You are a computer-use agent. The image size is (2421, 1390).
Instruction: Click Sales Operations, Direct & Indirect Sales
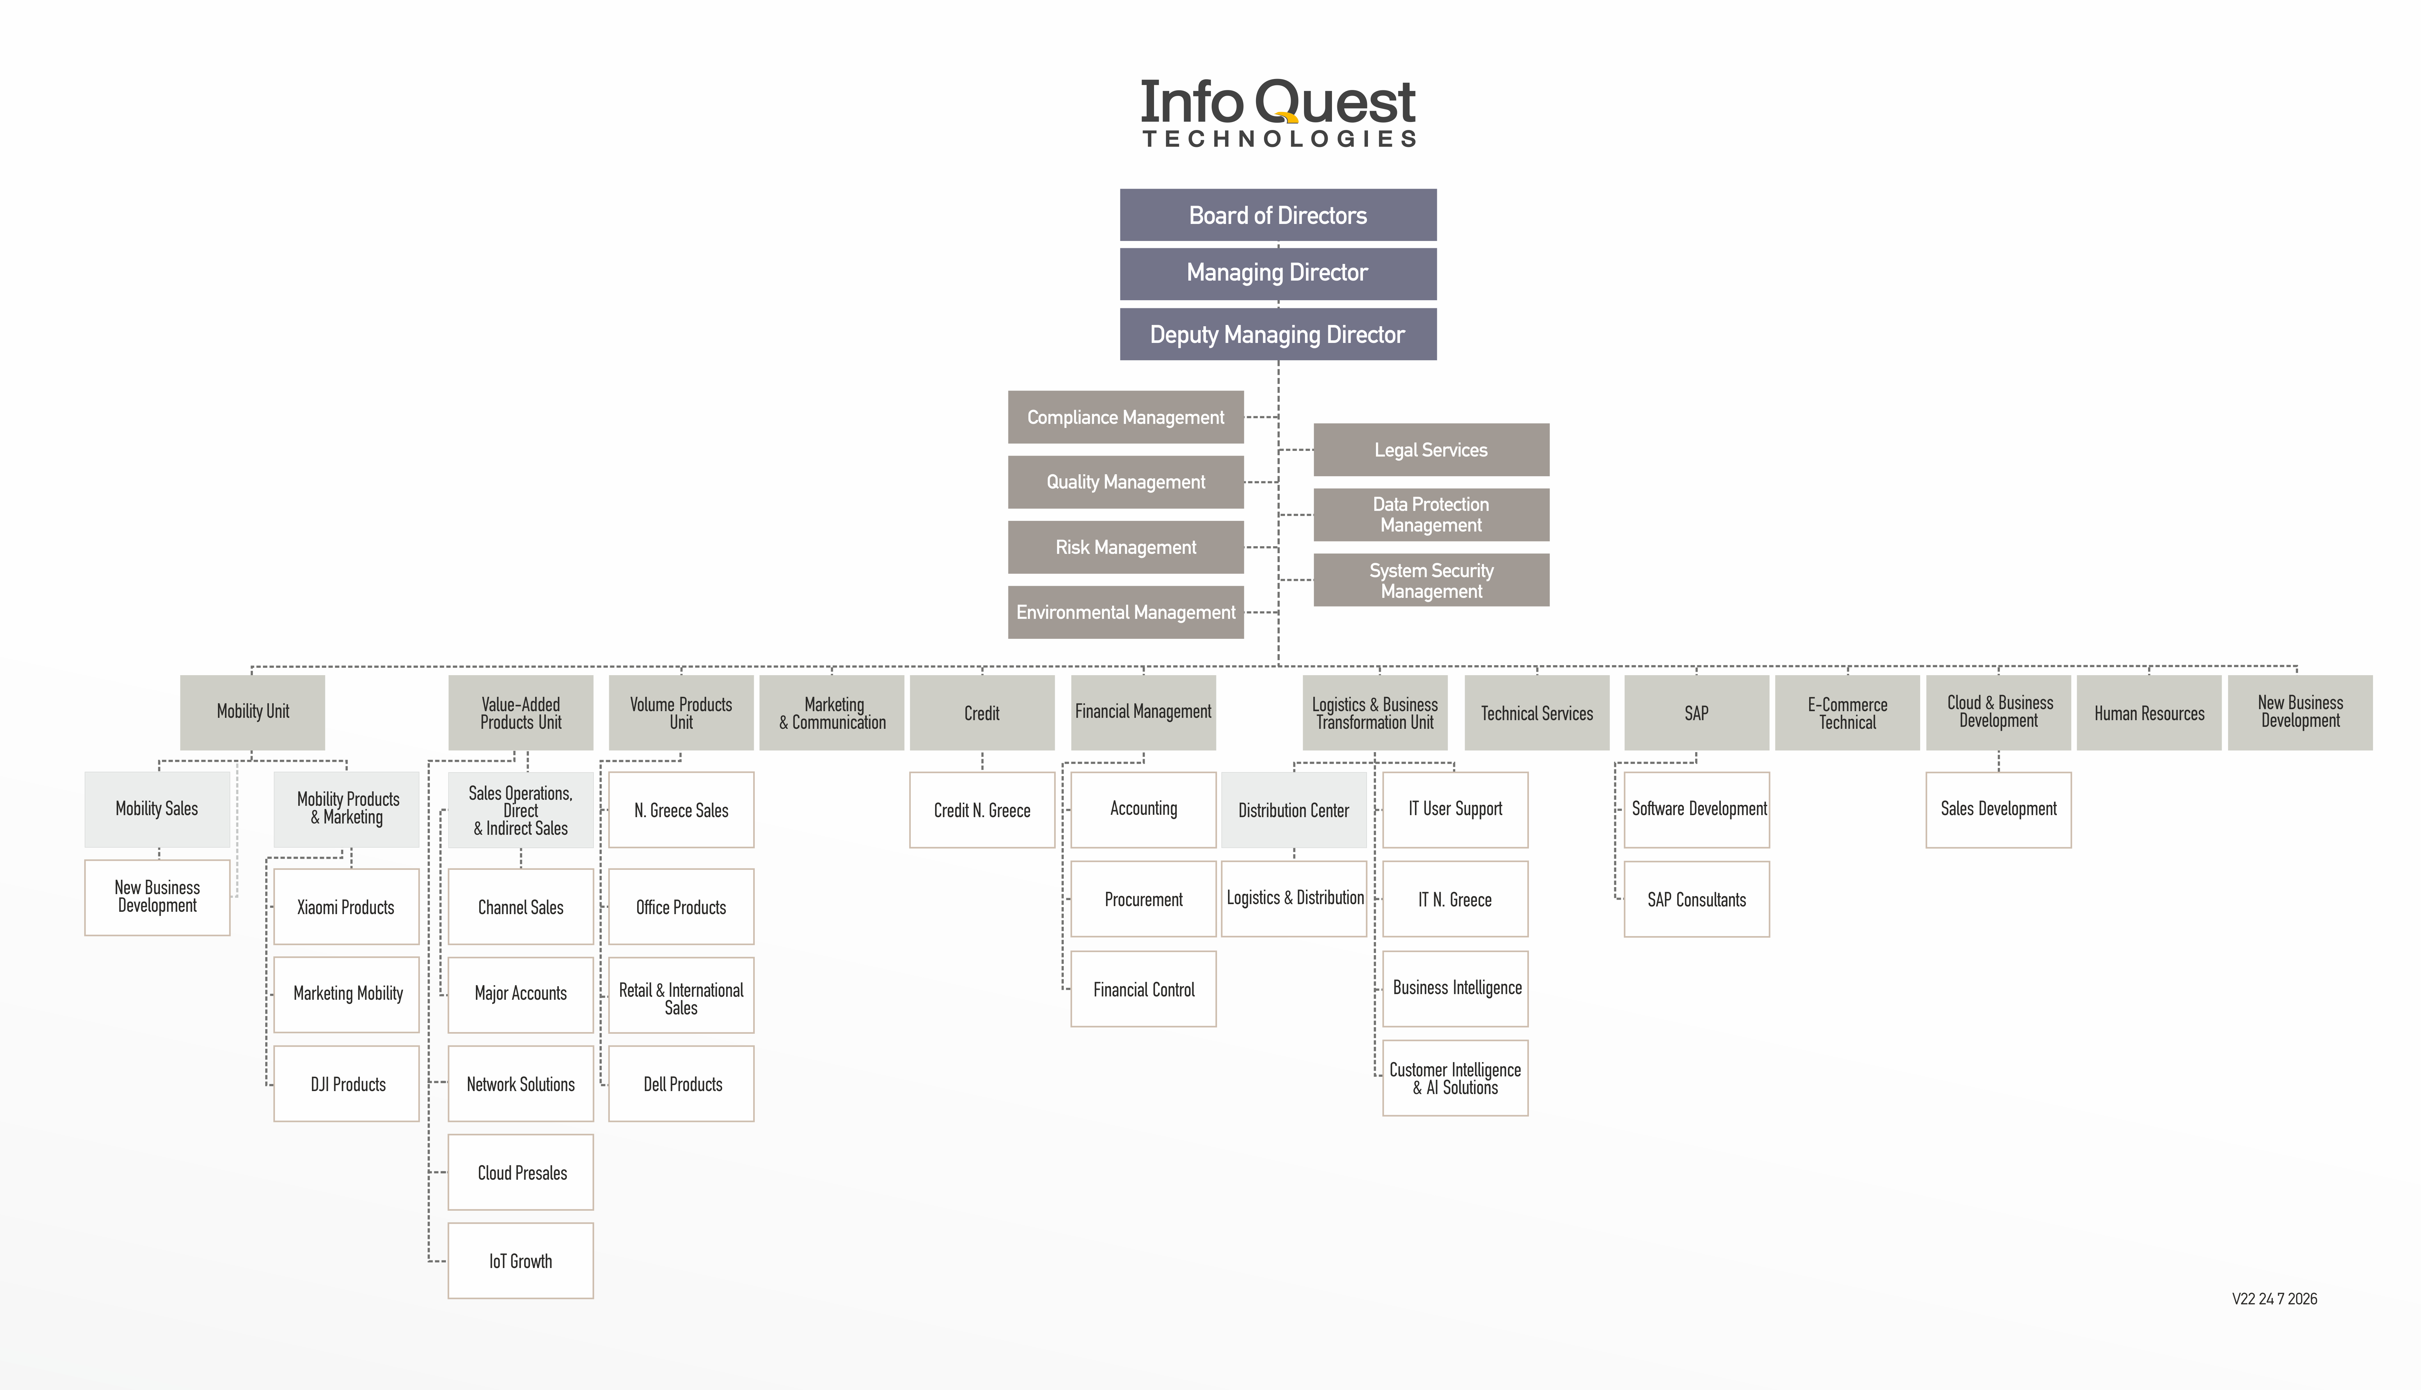point(520,809)
